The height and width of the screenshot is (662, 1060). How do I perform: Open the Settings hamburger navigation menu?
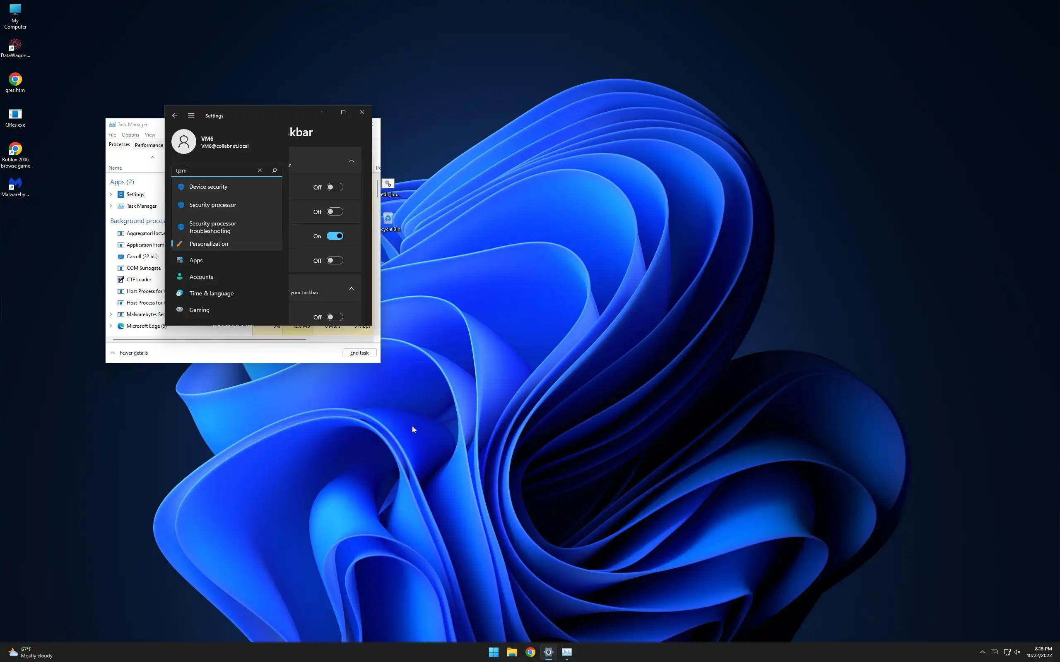click(x=191, y=115)
